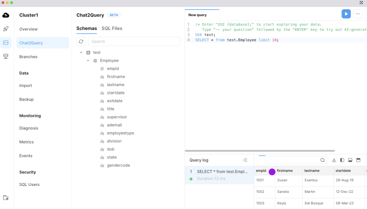Select the dob column in schema tree
Screen dimensions: 367x209
111,149
